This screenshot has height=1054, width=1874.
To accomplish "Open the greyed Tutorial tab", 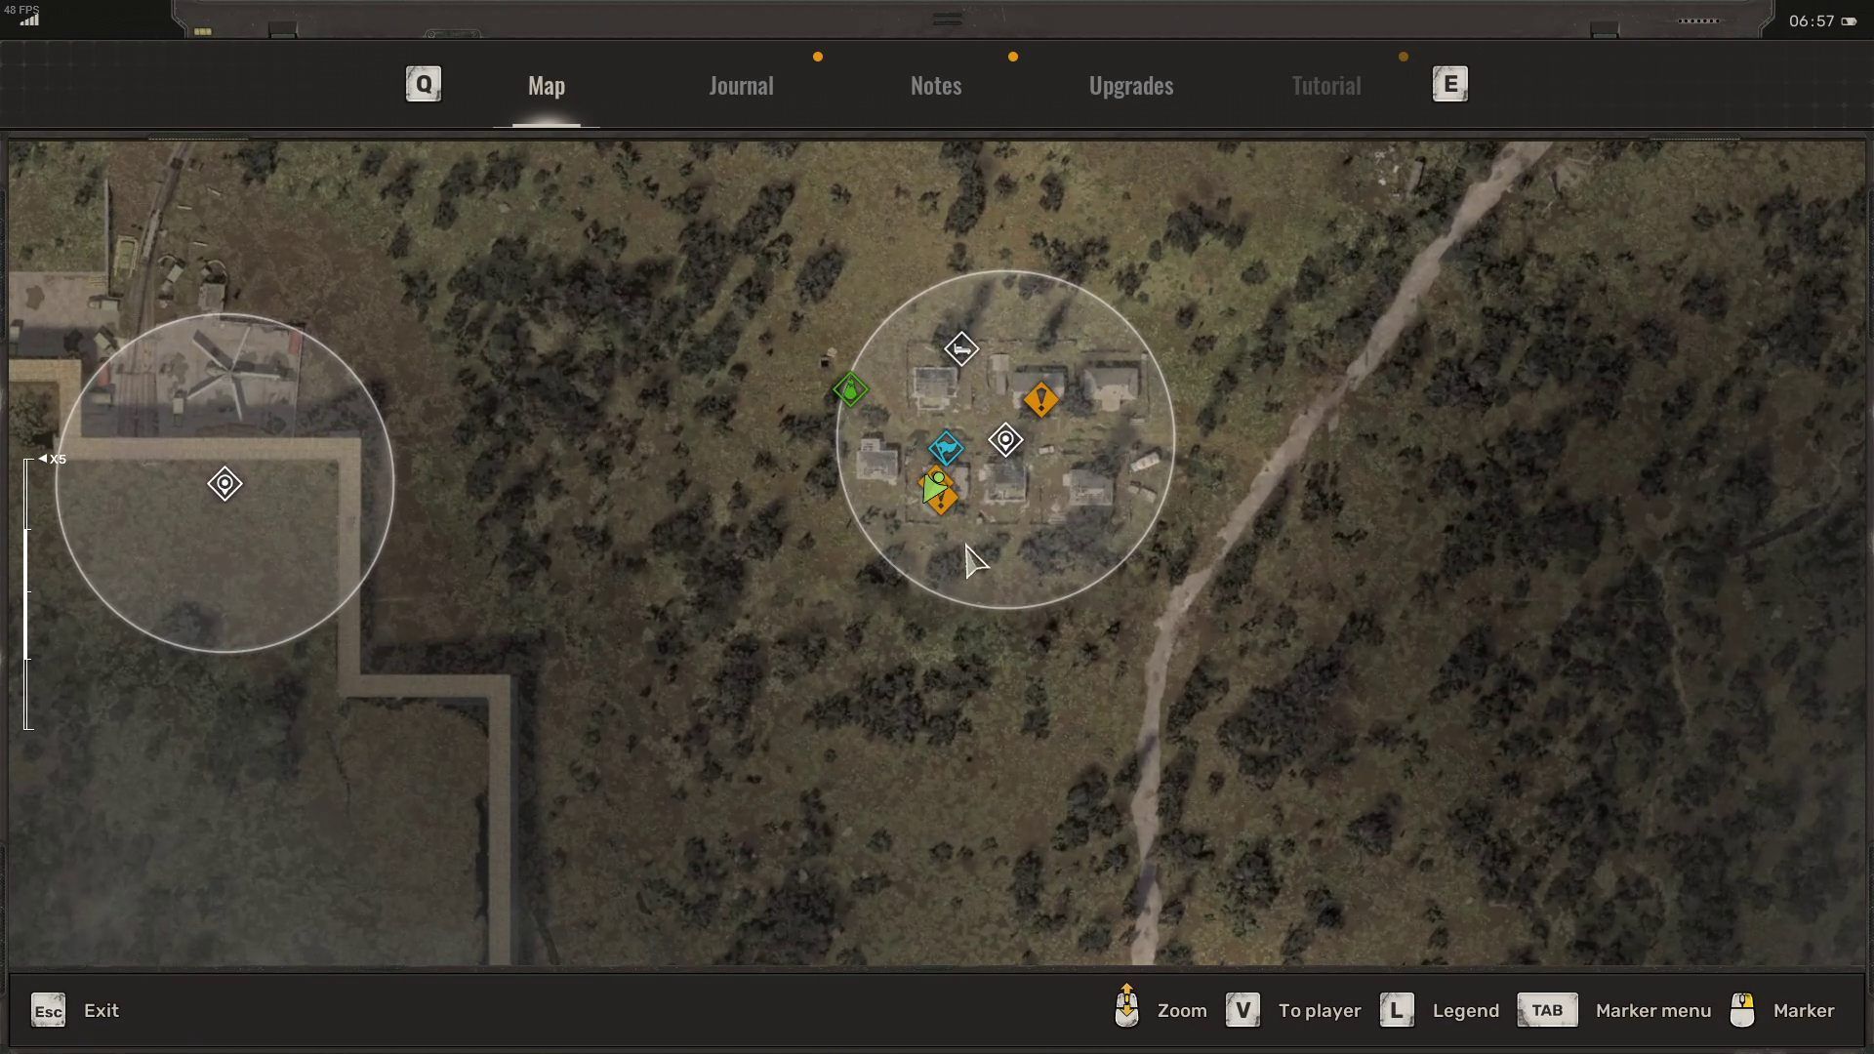I will click(x=1325, y=86).
